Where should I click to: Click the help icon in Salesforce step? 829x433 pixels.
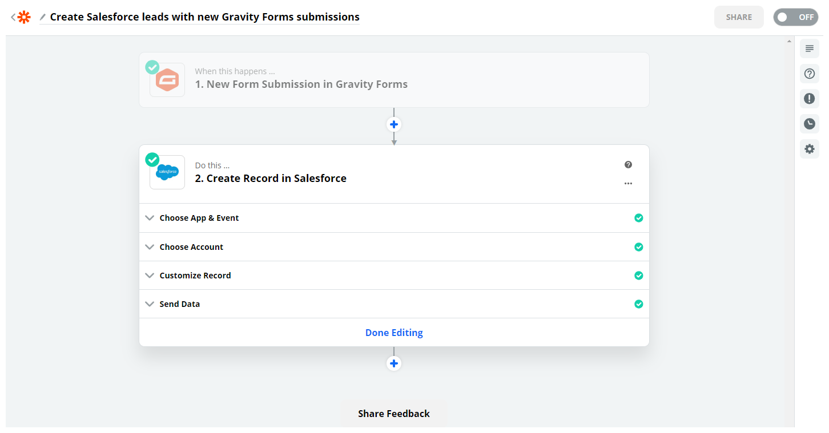[628, 165]
